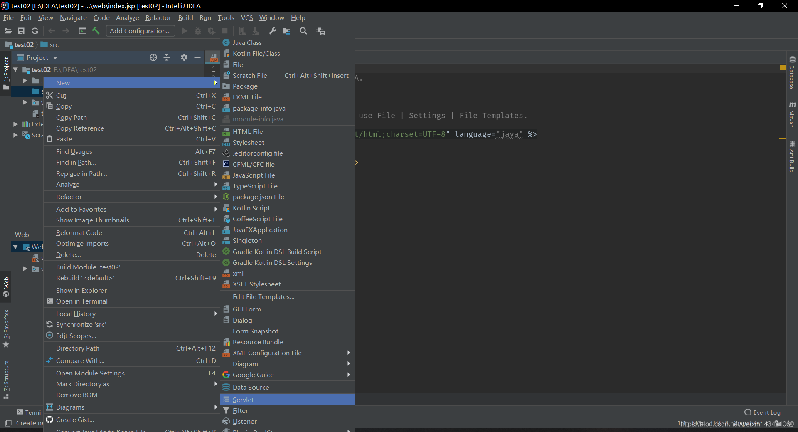Collapse the test02 project tree node
798x432 pixels.
pyautogui.click(x=15, y=69)
